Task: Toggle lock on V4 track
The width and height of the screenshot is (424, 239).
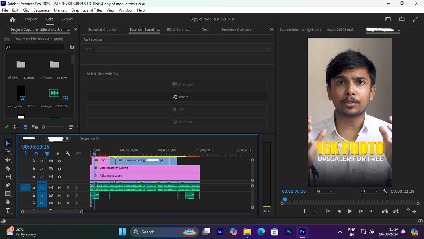Action: tap(34, 161)
